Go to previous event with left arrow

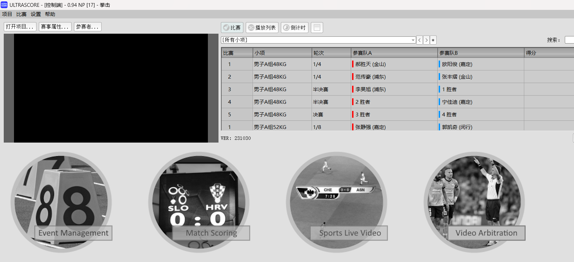[420, 40]
